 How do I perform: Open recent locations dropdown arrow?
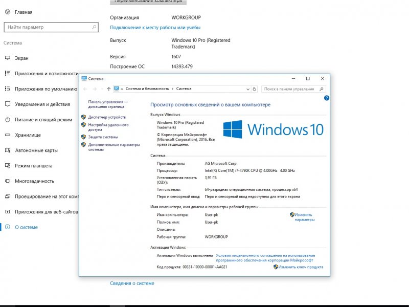tap(102, 89)
